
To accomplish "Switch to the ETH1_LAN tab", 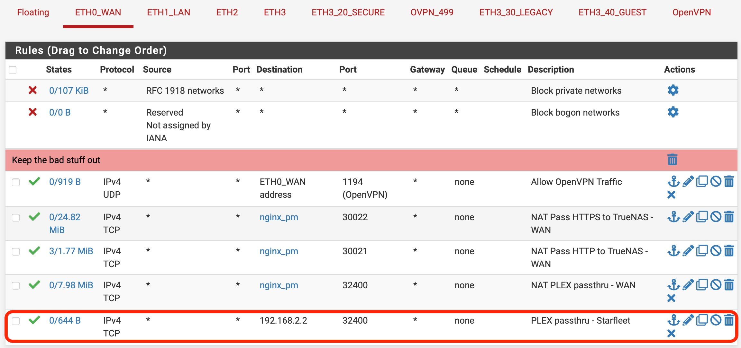I will click(169, 13).
